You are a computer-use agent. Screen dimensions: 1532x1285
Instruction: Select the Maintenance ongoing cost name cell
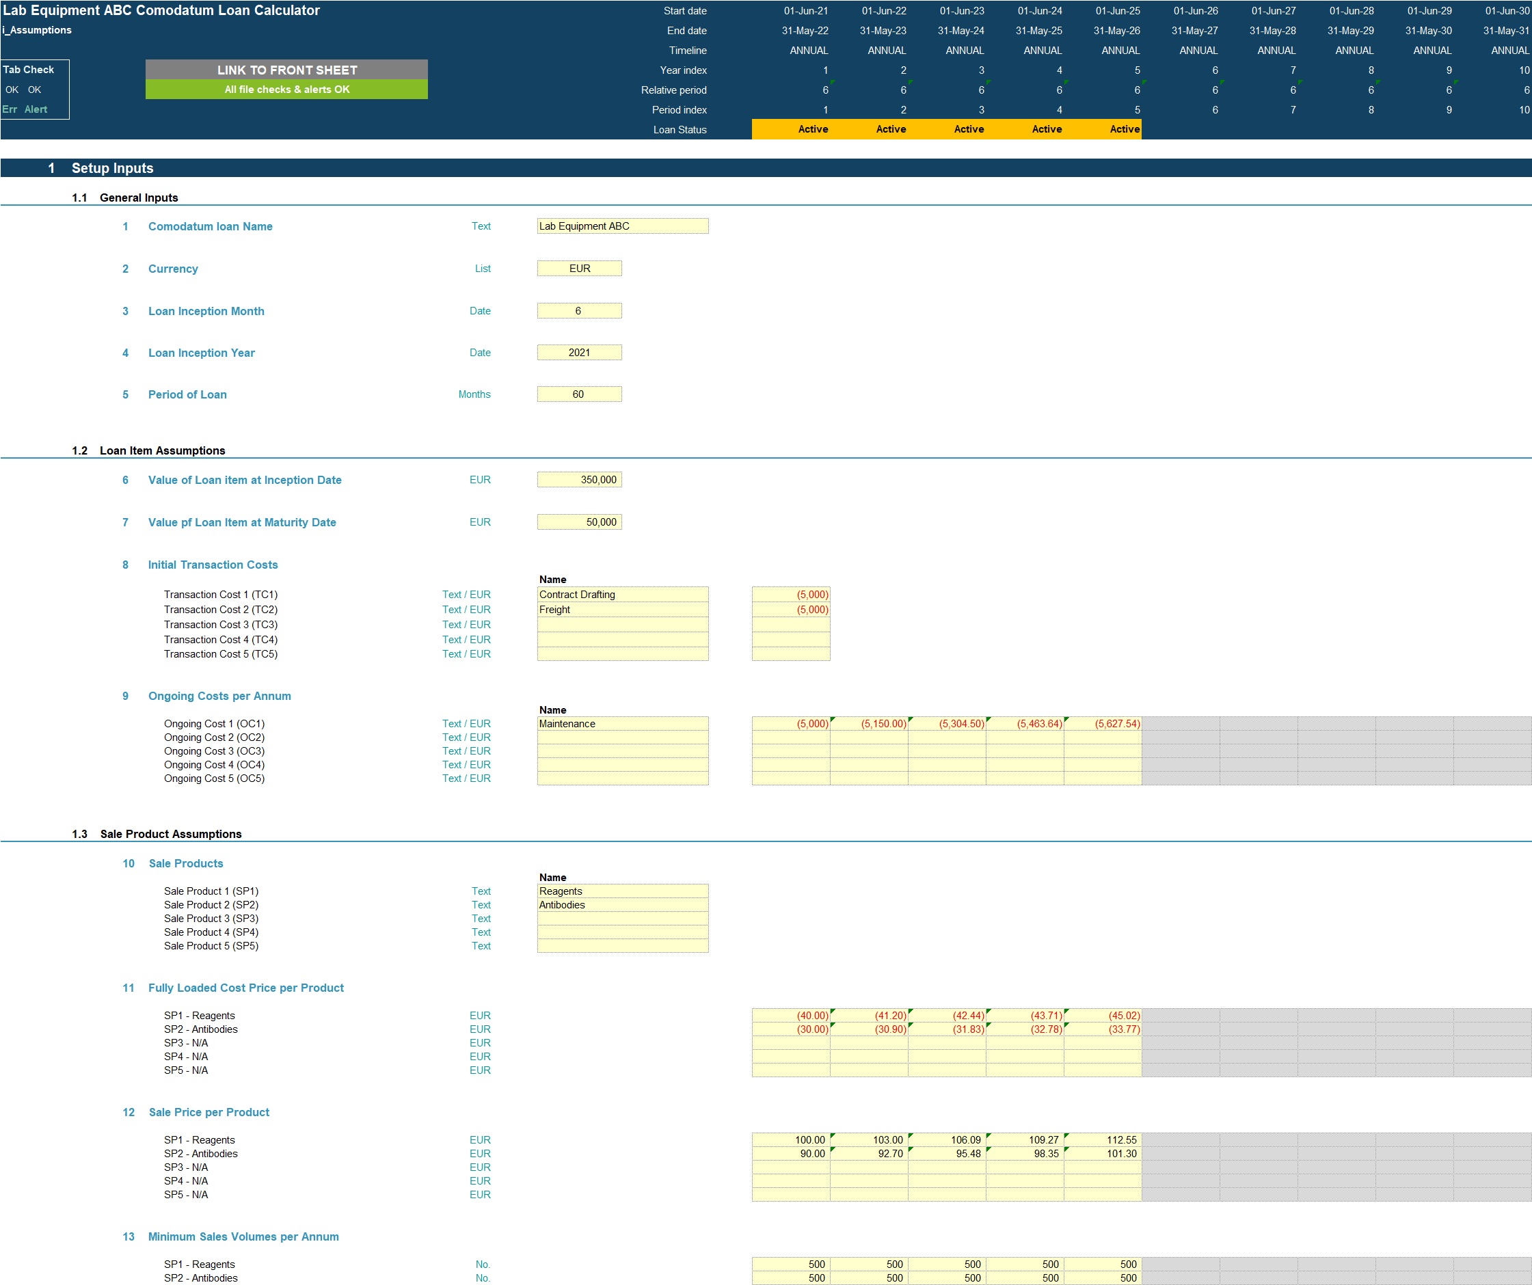622,723
